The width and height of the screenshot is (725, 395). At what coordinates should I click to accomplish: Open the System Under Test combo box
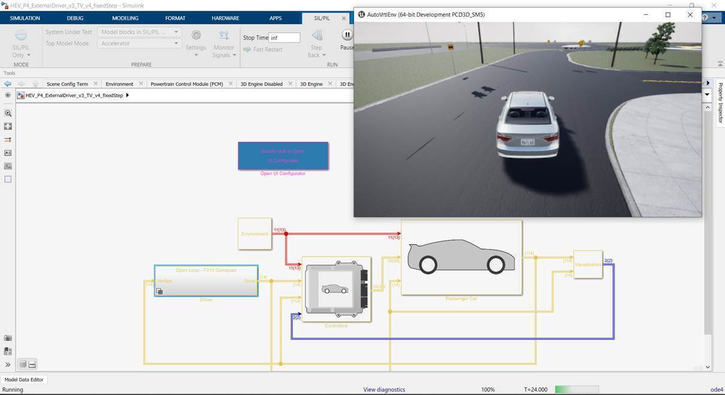point(138,32)
